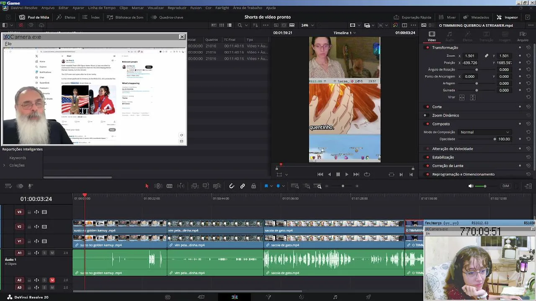Viewport: 536px width, 301px height.
Task: Stop playback in the viewer
Action: pos(338,174)
